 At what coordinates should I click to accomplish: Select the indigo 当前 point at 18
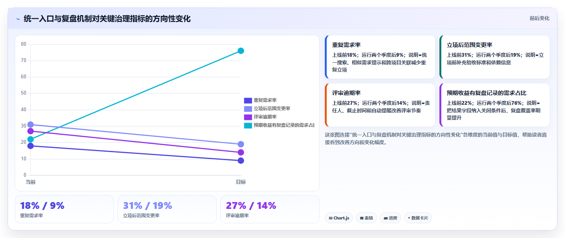tap(30, 146)
